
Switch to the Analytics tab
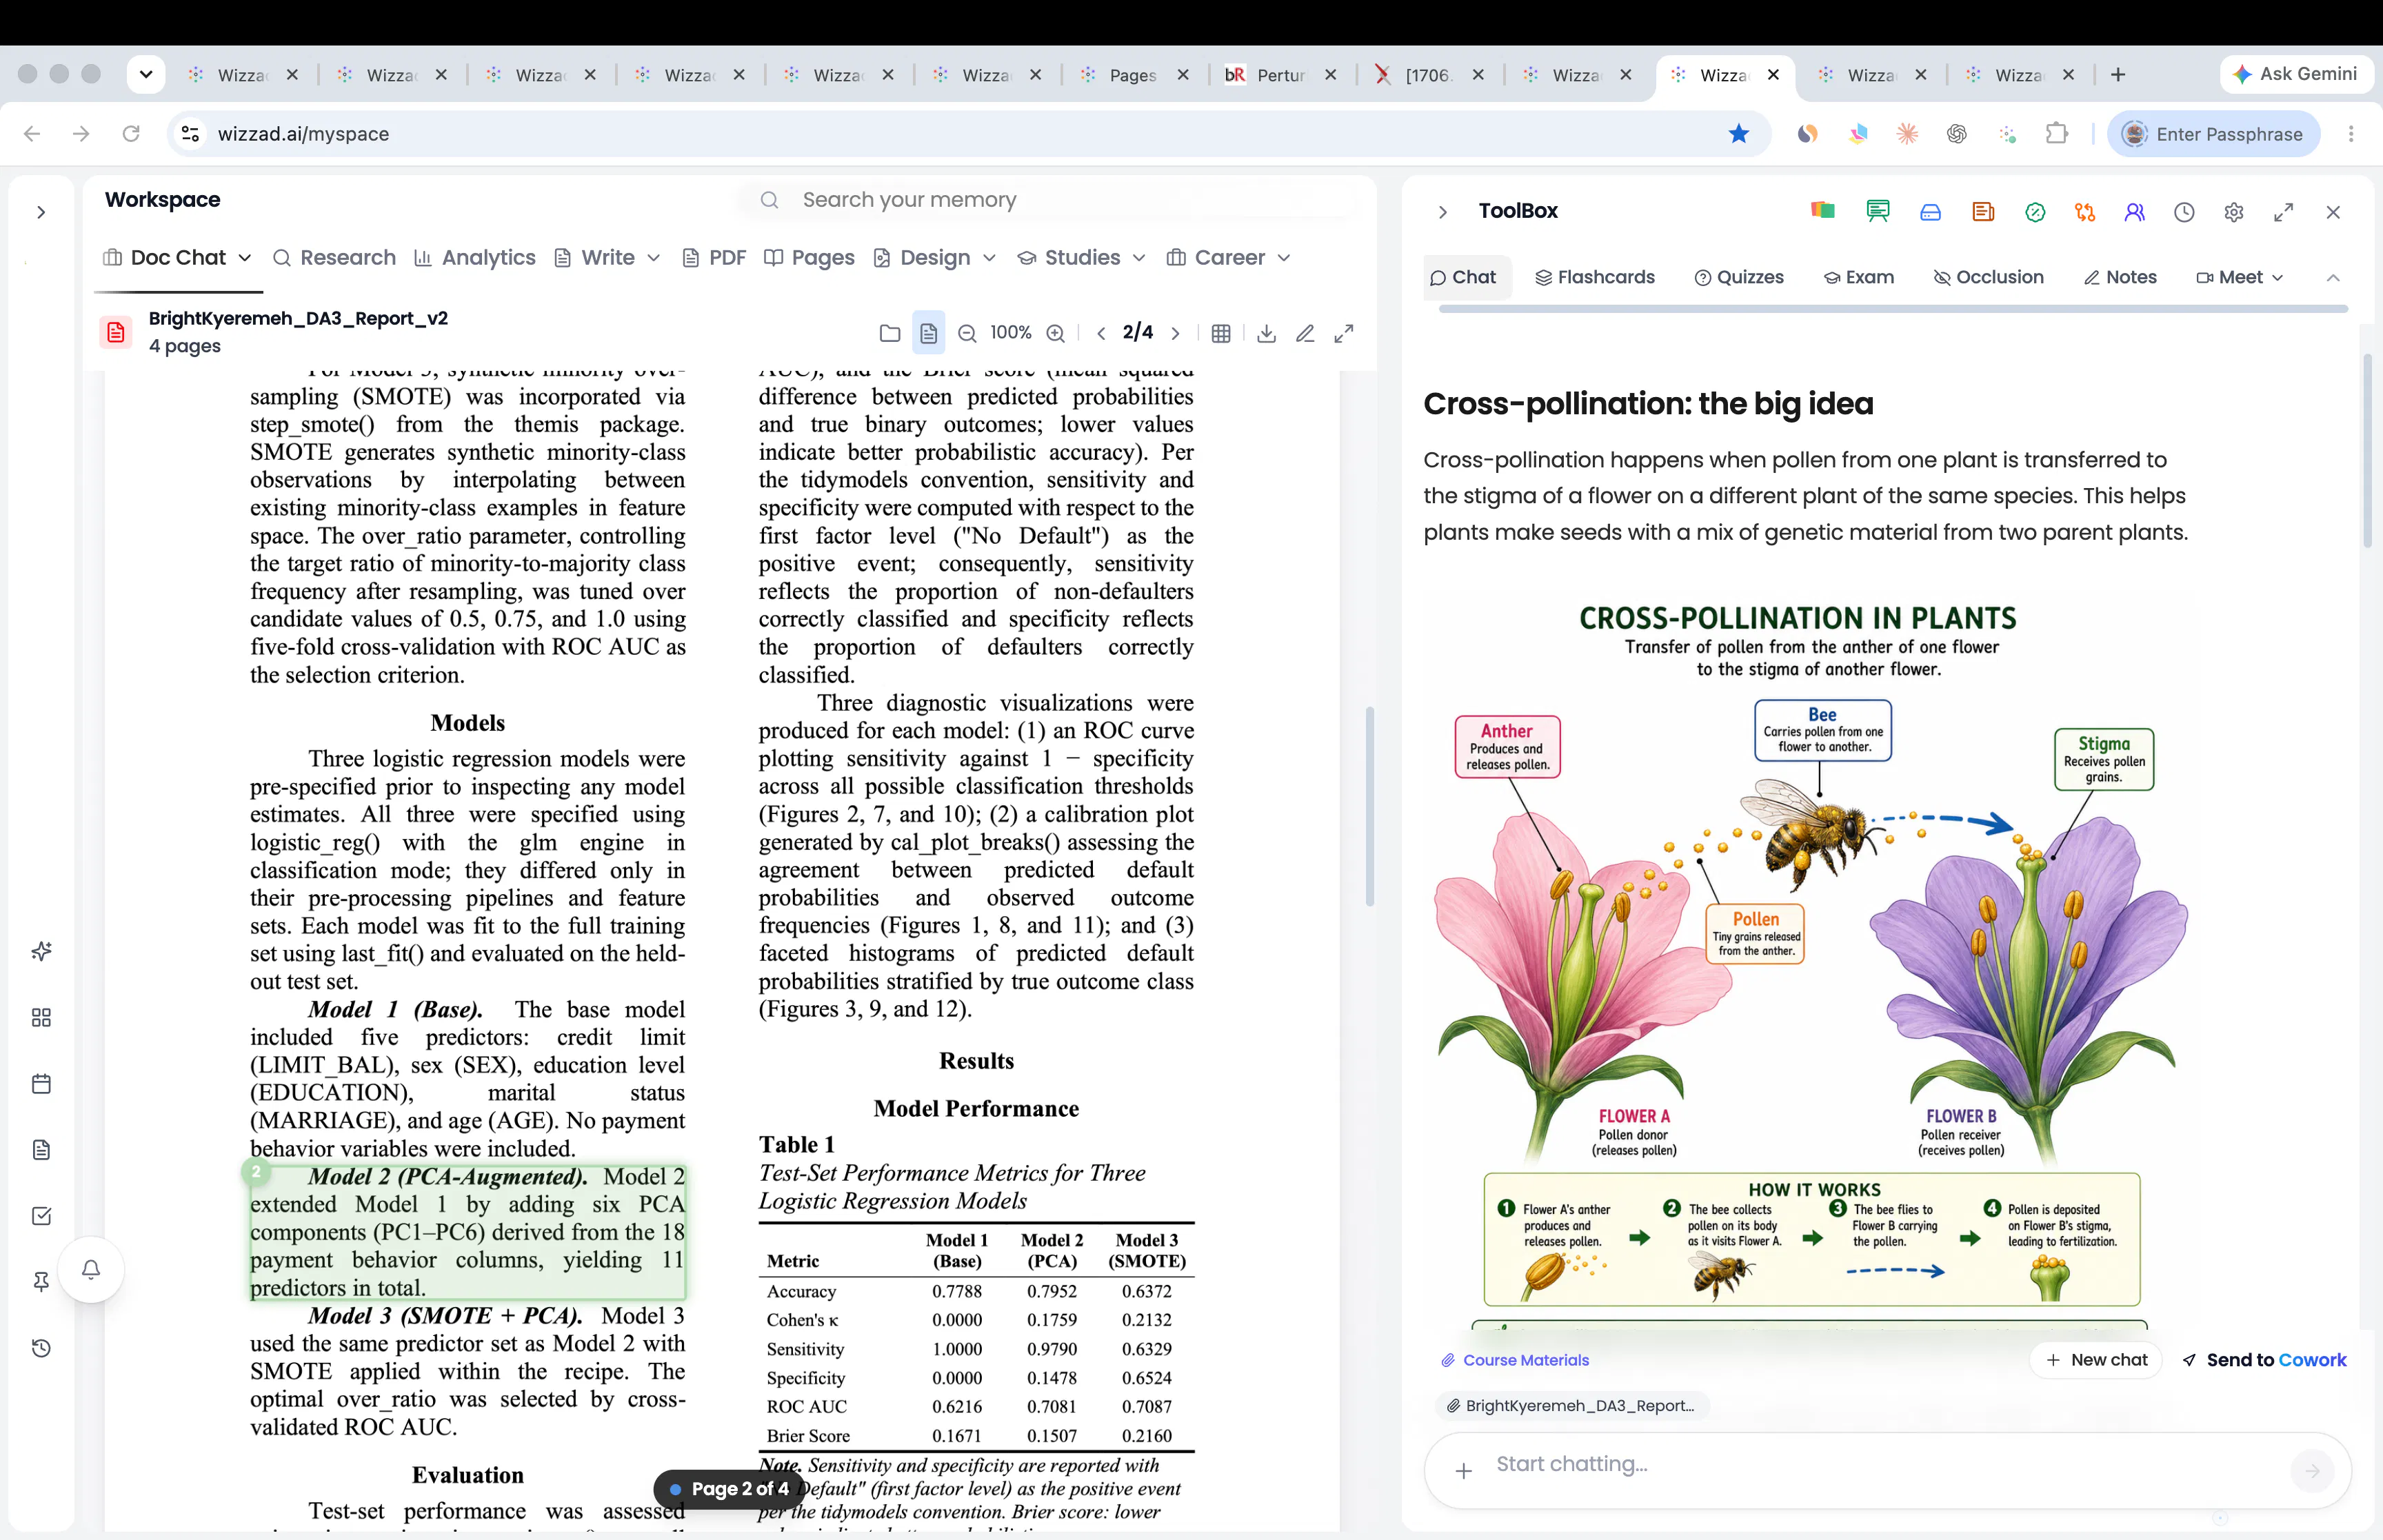(x=475, y=258)
